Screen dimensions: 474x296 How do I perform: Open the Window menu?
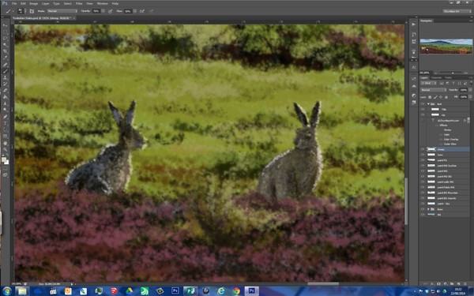(x=103, y=4)
